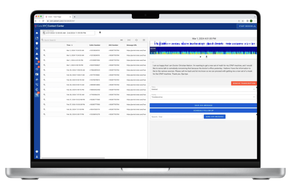The height and width of the screenshot is (181, 291).
Task: Click the Mar 1, 2024 4:01:00 PM heading
Action: pyautogui.click(x=204, y=39)
